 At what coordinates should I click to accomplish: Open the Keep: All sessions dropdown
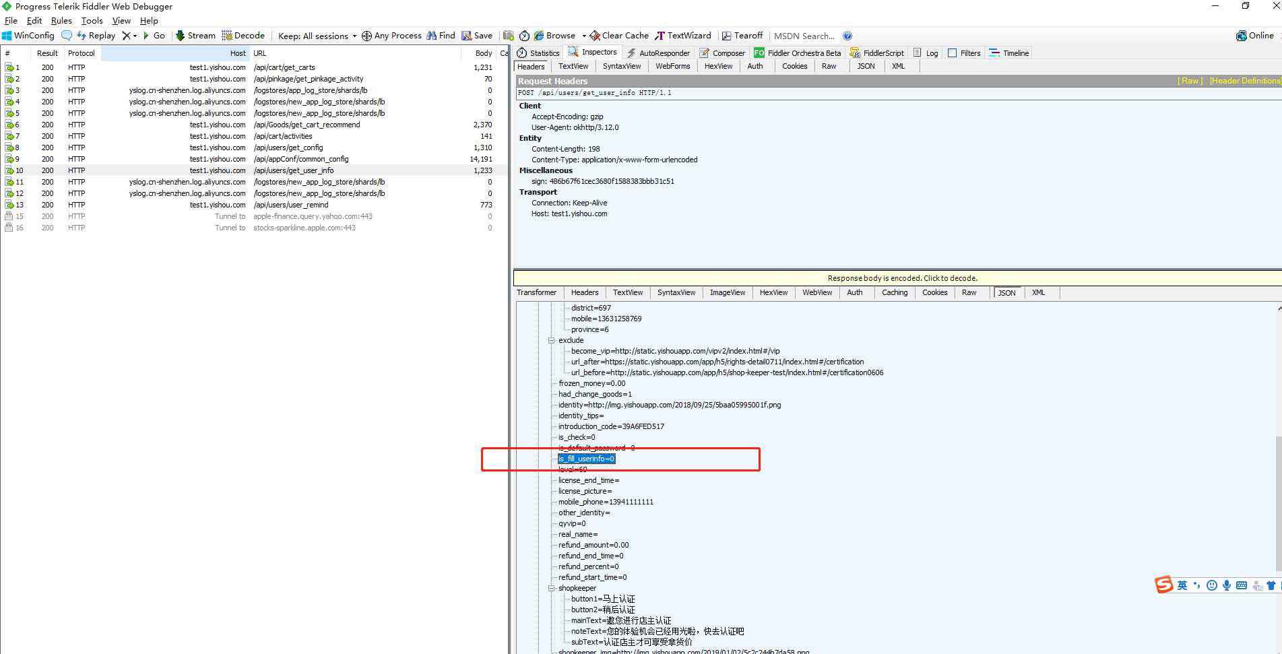(317, 36)
